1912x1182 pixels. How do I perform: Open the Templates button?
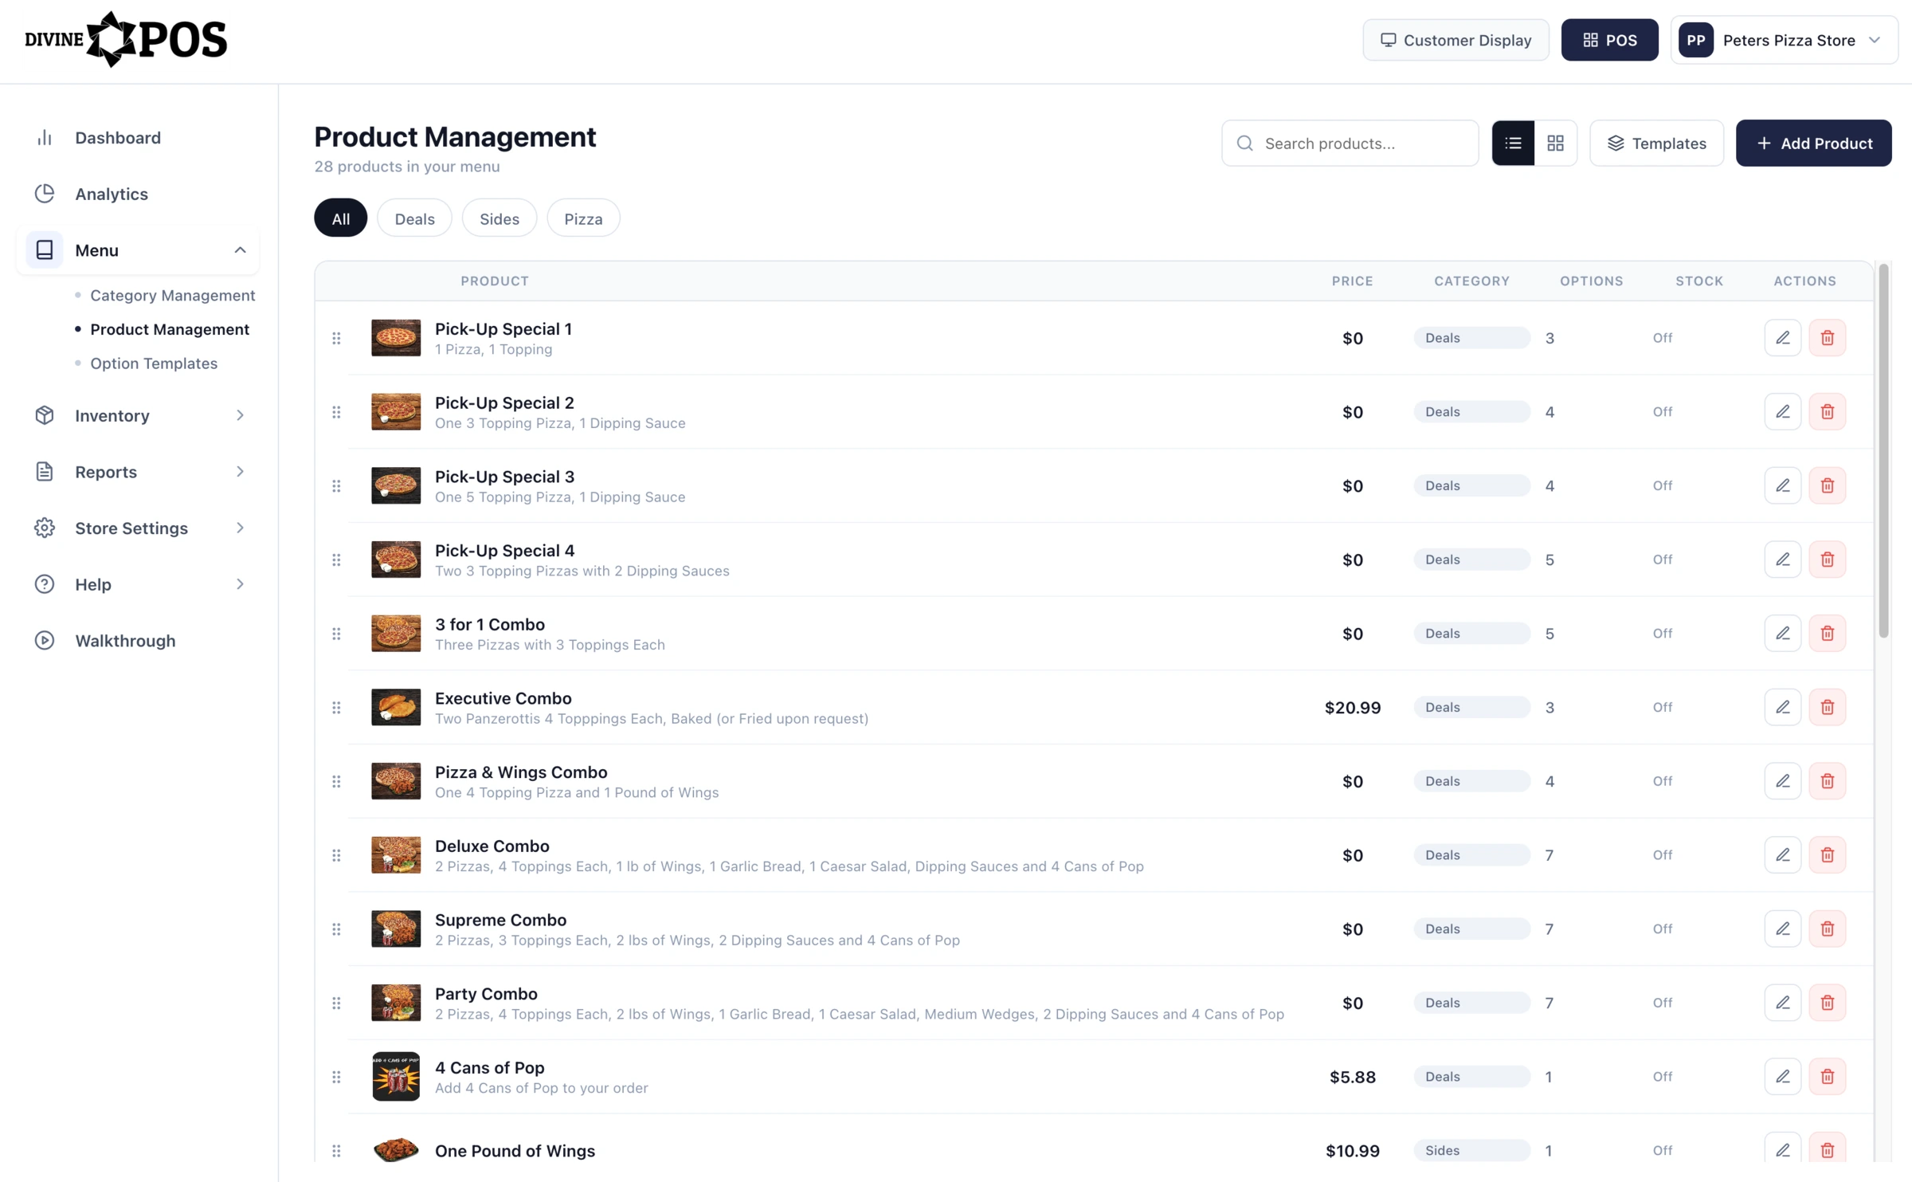pyautogui.click(x=1656, y=143)
